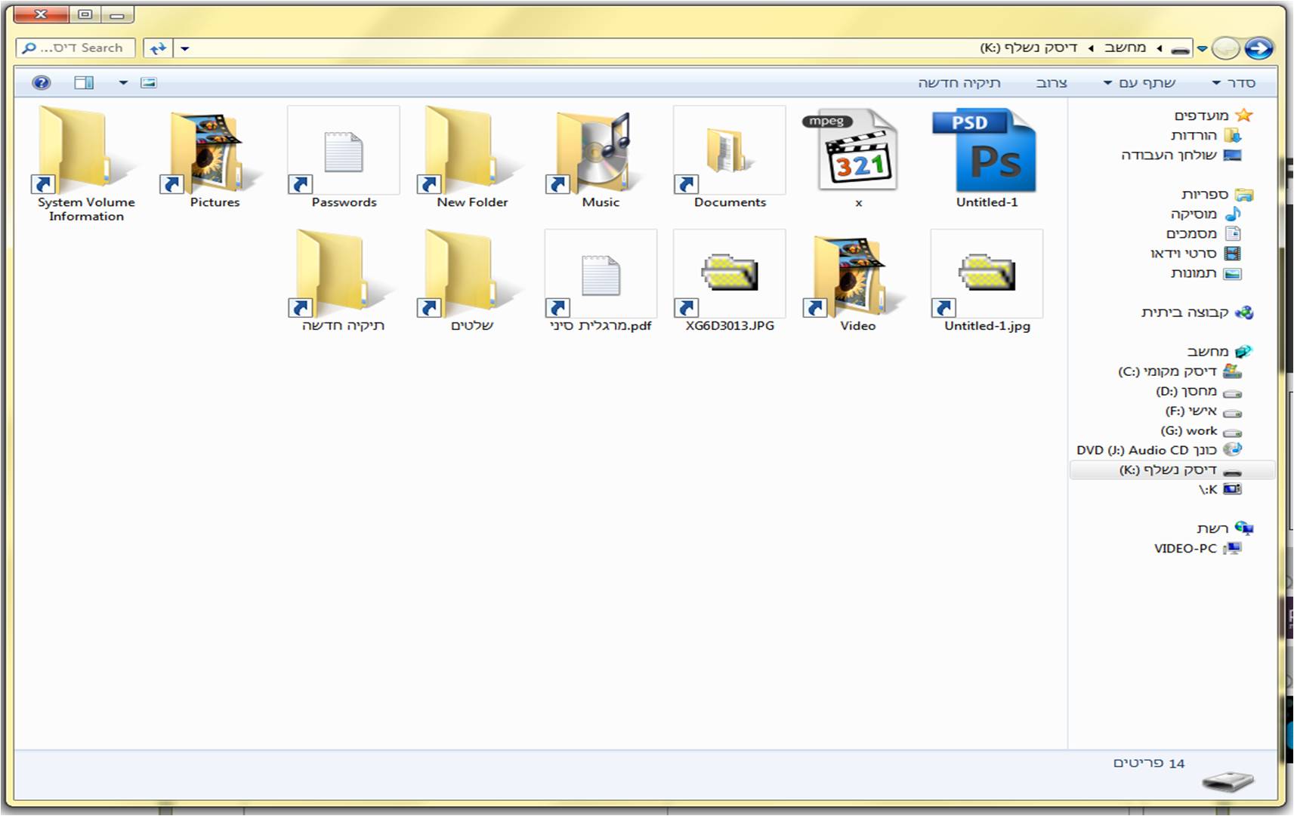
Task: Open דיסק מקומי (C:) drive
Action: (x=1179, y=371)
